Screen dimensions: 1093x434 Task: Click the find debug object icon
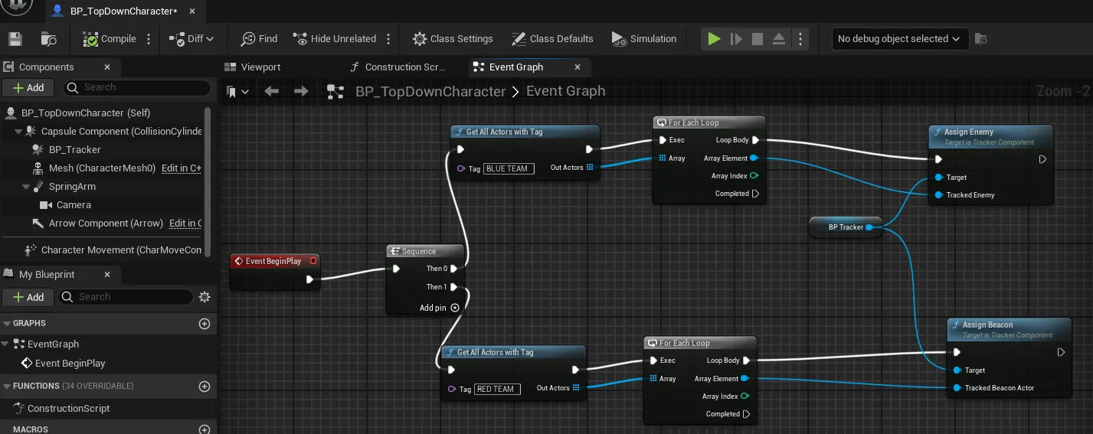click(980, 39)
